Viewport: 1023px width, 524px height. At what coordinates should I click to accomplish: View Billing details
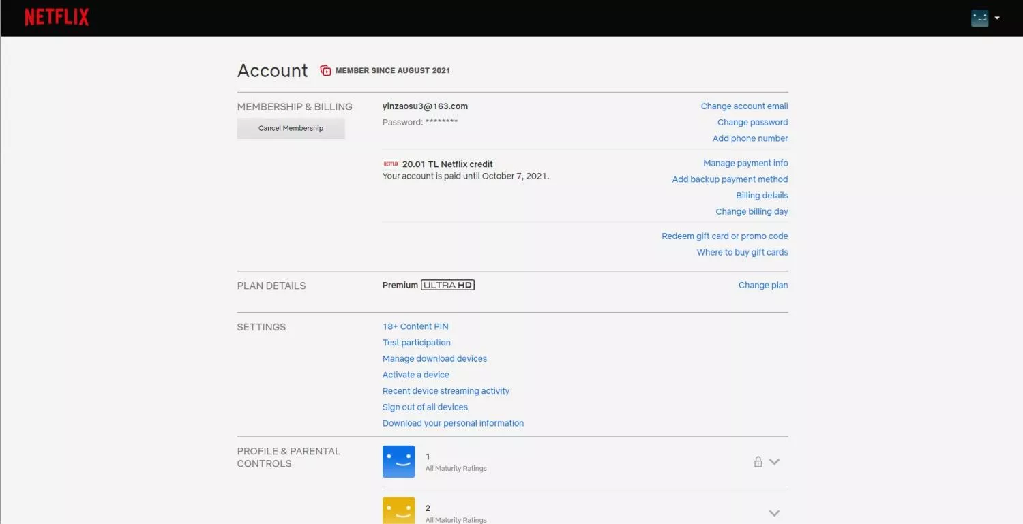pyautogui.click(x=762, y=196)
